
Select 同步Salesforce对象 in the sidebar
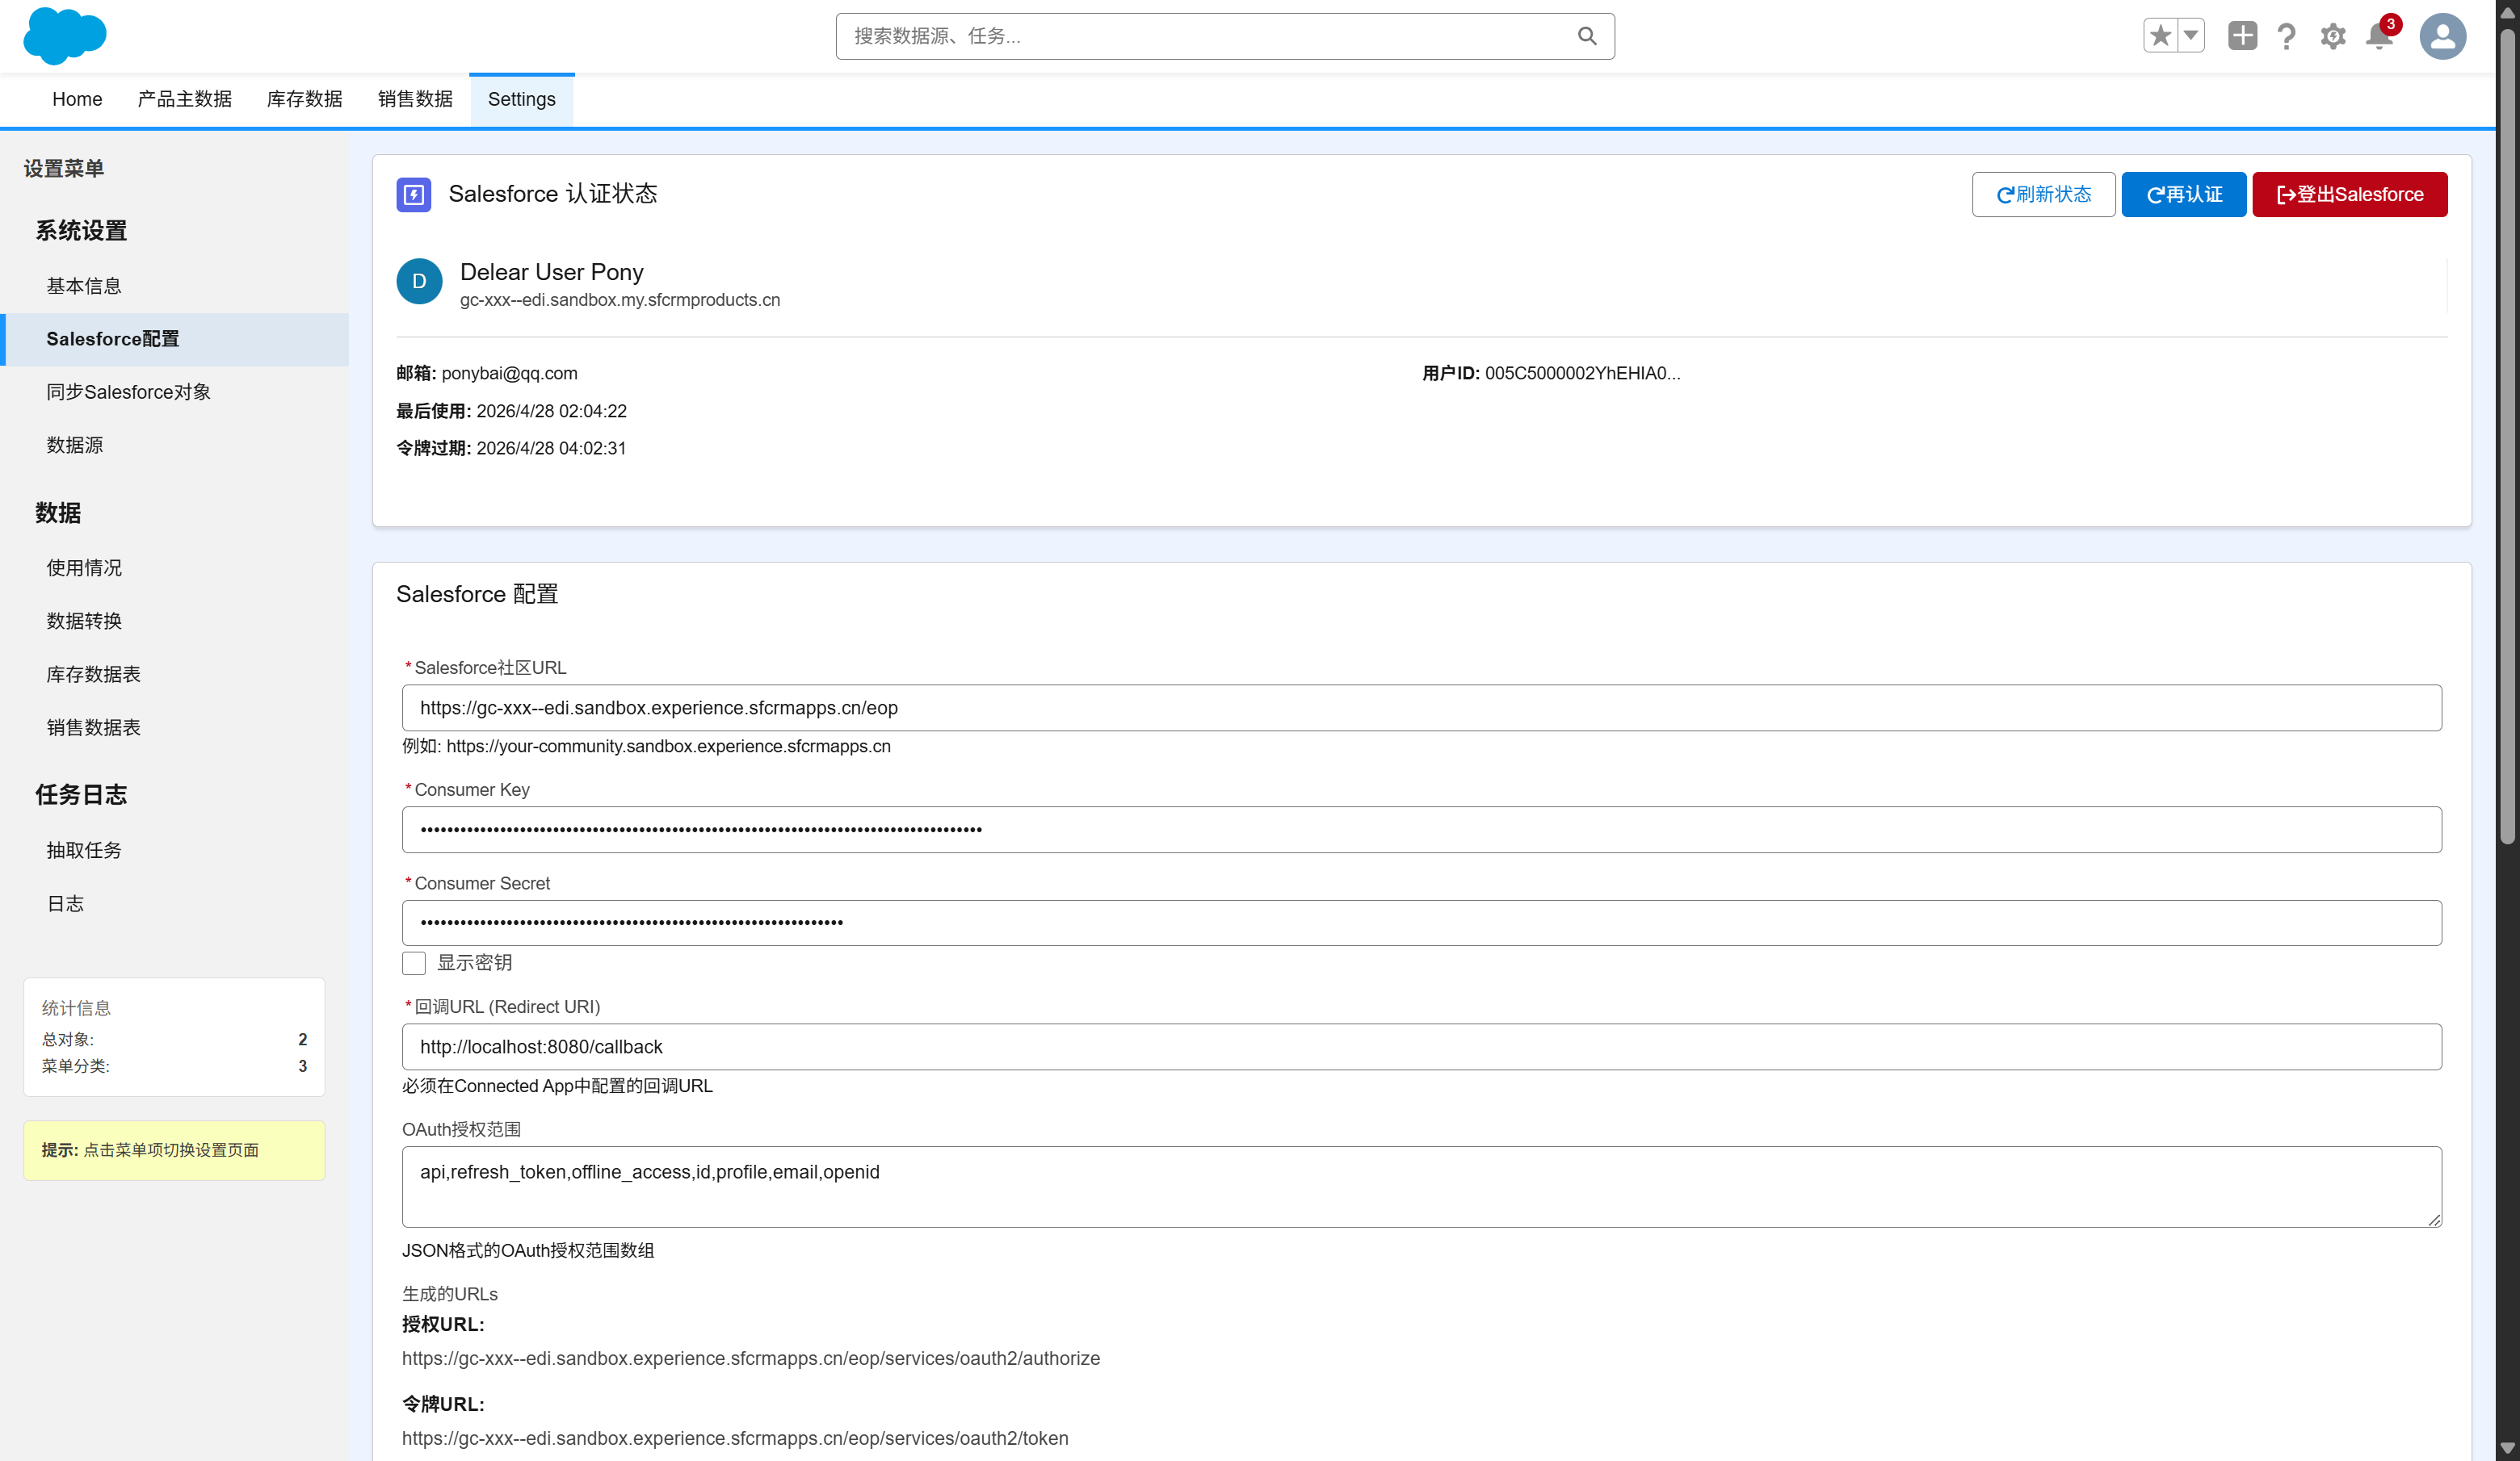[x=128, y=391]
